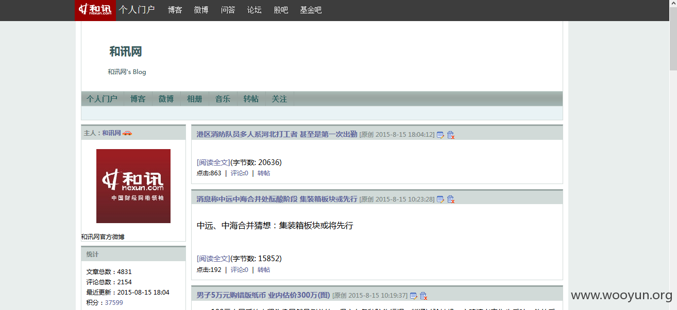Screen dimensions: 677x310
Task: Click the timestamp 2015-8-15 10:23:28
Action: coord(404,199)
